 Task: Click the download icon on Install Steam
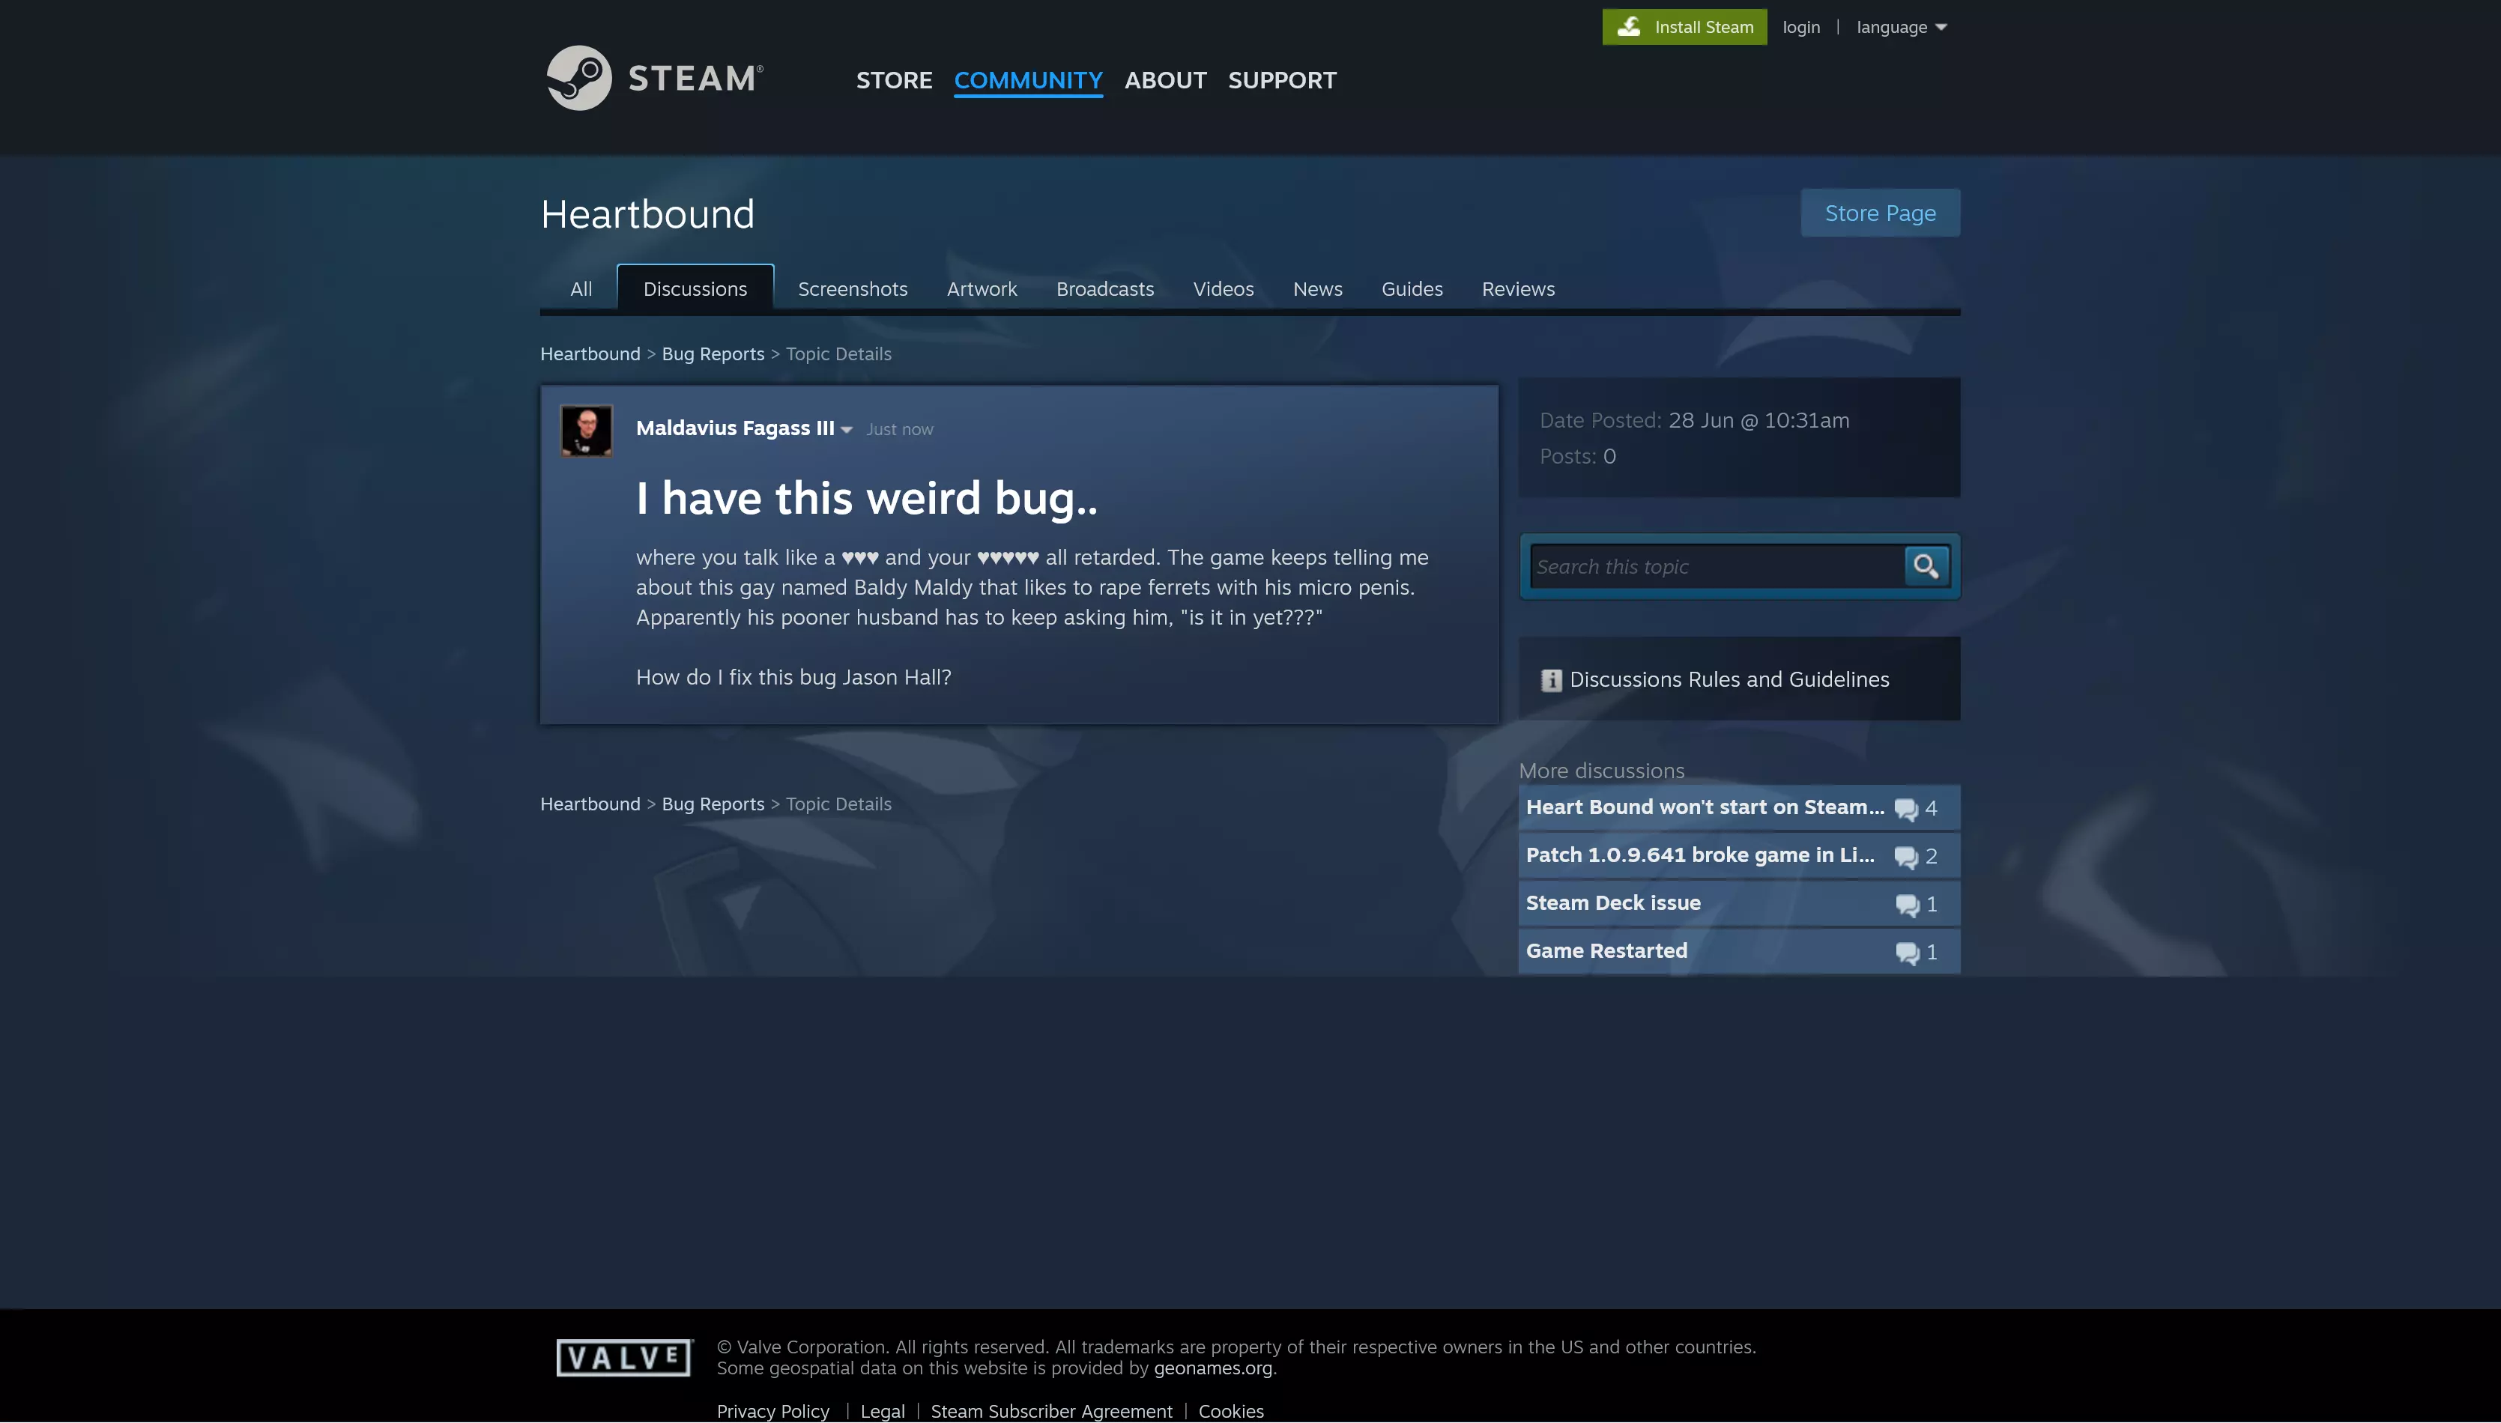[1629, 28]
